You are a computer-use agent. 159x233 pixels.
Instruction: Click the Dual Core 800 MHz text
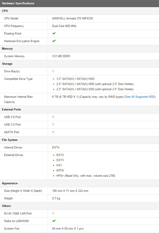pos(64,26)
